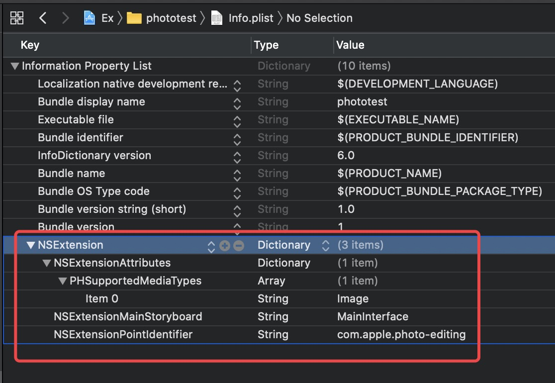
Task: Click the Info.plist file icon in breadcrumb
Action: point(217,18)
